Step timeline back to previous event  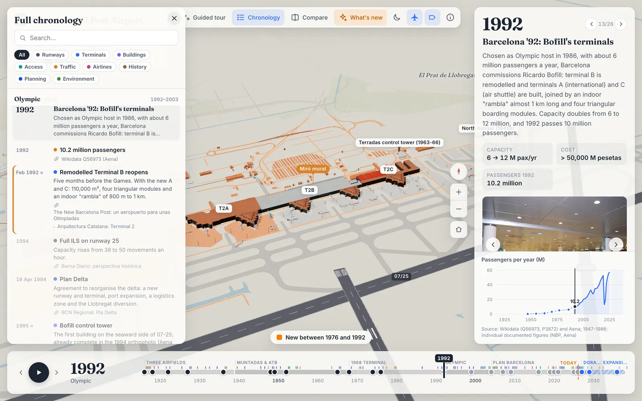pyautogui.click(x=21, y=373)
